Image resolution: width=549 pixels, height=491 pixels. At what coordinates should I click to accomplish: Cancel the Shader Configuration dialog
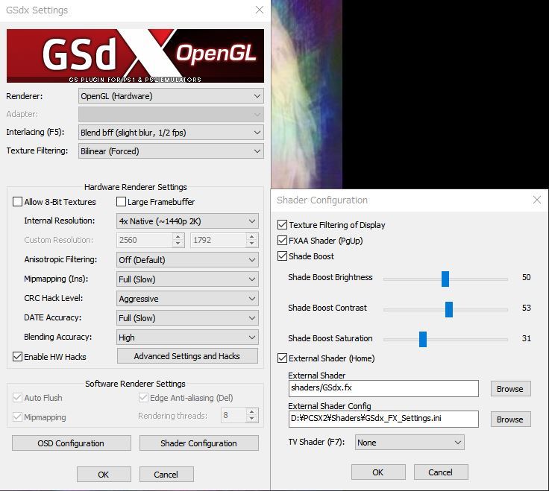click(441, 472)
